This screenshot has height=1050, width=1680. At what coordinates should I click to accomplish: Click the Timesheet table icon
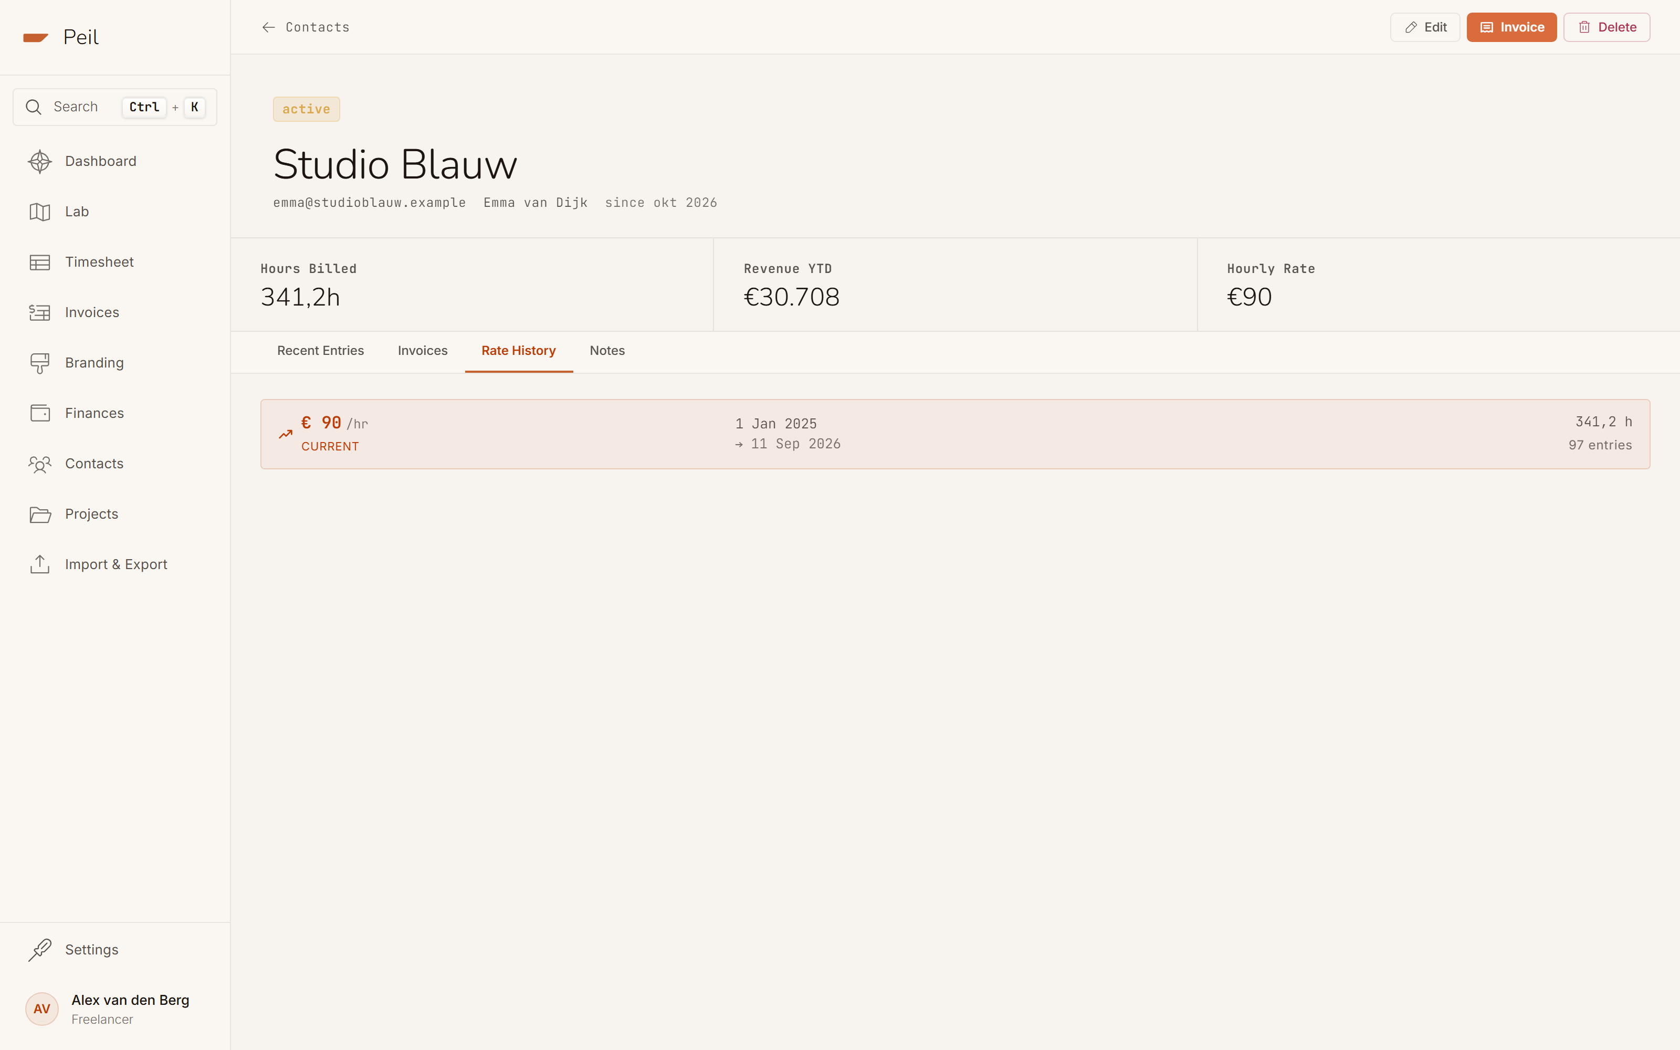(39, 262)
